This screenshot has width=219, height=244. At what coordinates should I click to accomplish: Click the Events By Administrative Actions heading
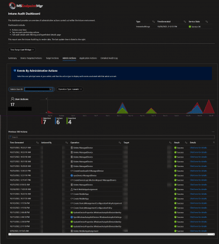point(37,70)
